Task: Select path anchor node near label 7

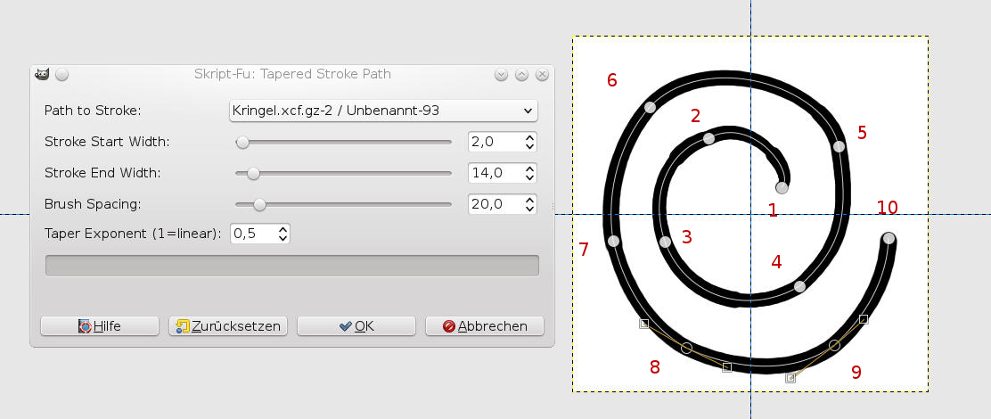Action: [x=613, y=241]
